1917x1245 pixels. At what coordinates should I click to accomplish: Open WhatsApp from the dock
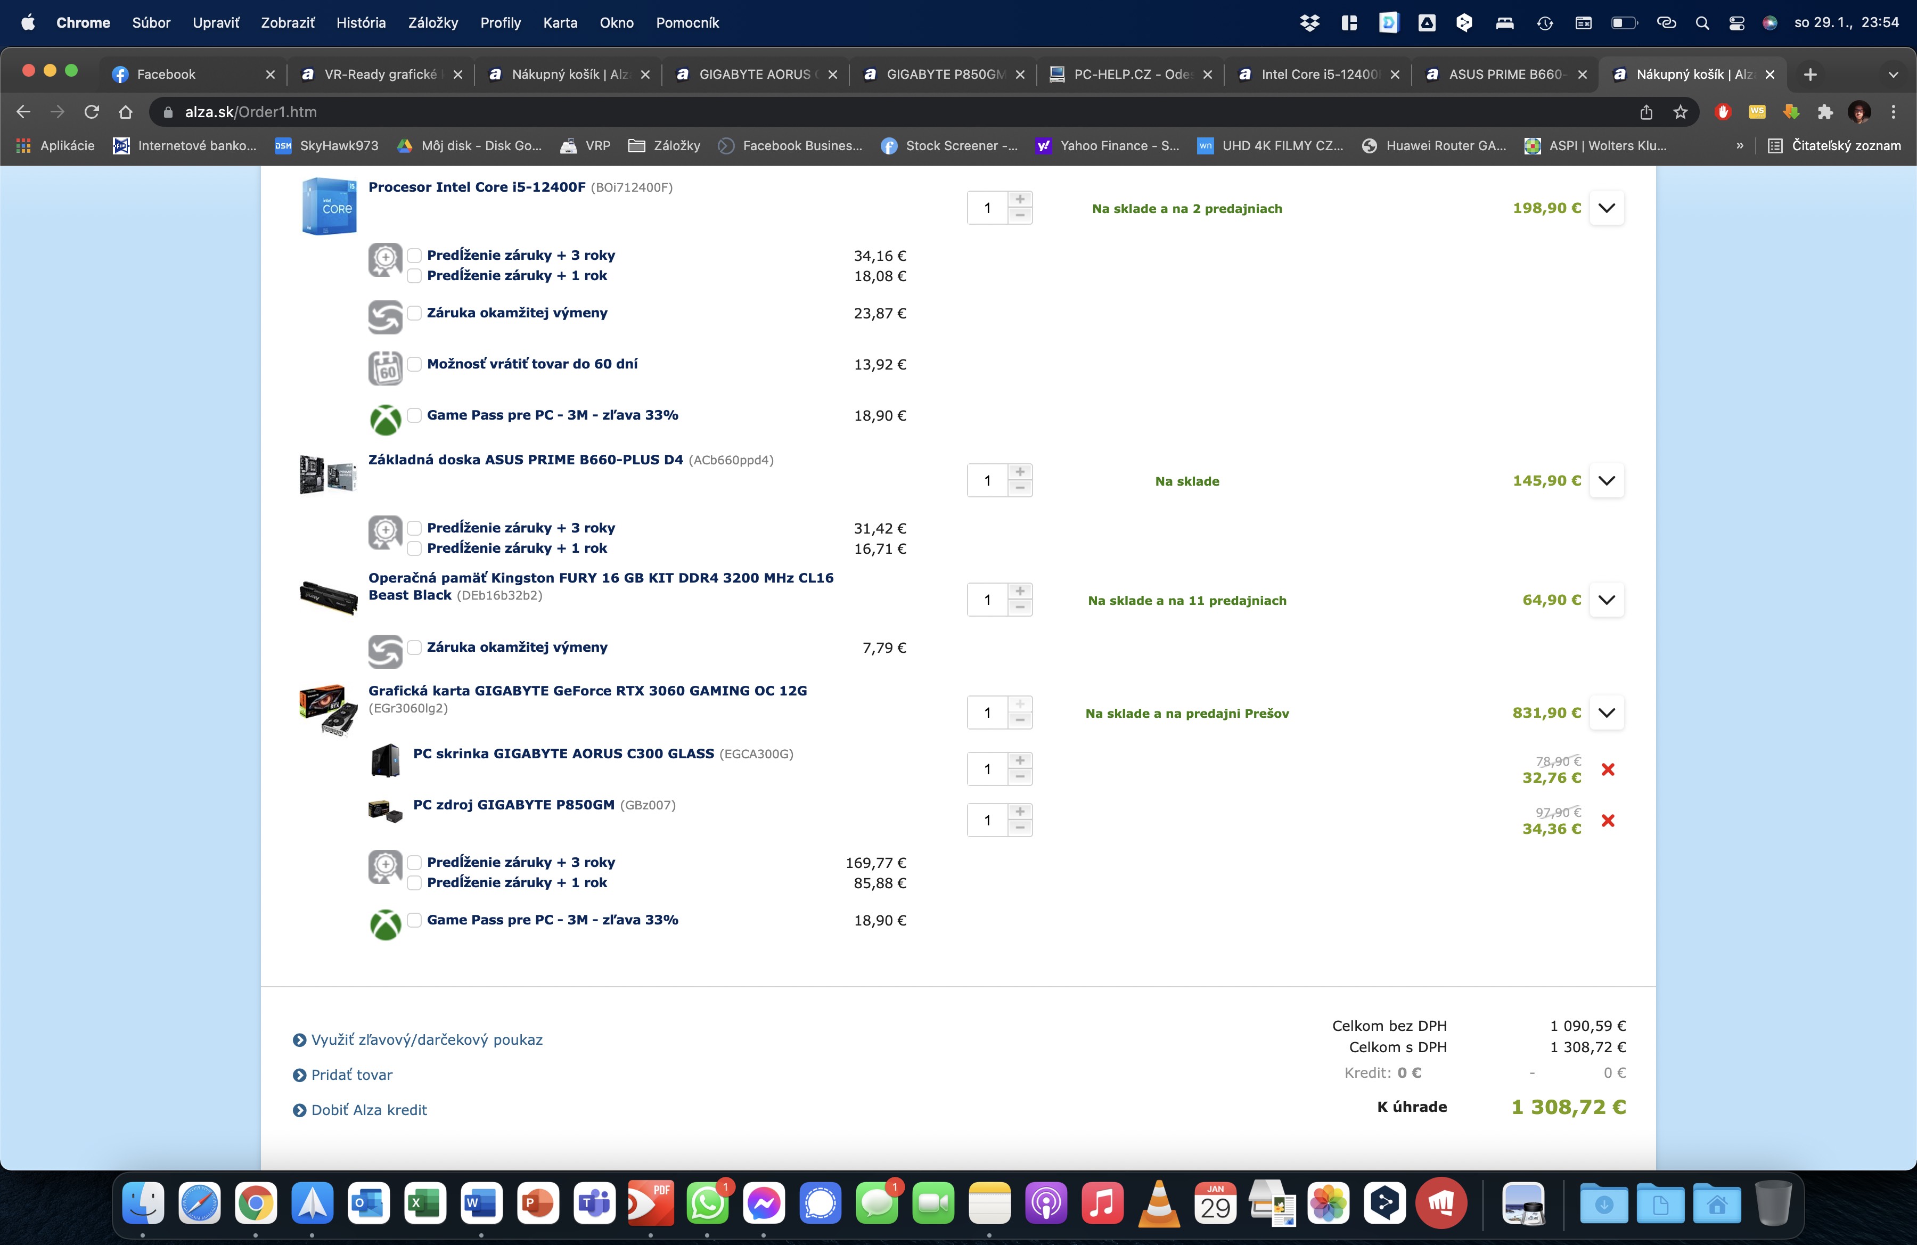pos(707,1204)
